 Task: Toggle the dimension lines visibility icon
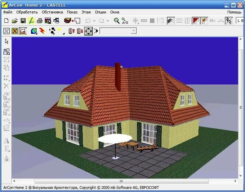coord(220,21)
